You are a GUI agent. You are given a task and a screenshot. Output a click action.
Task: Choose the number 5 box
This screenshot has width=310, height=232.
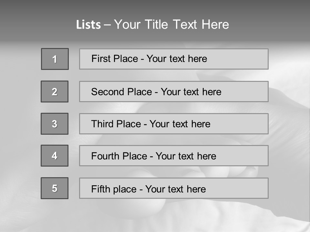click(55, 188)
